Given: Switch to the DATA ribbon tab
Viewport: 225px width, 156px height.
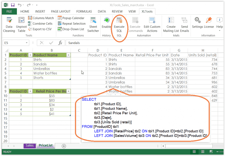Looking at the screenshot, I should pyautogui.click(x=102, y=12).
